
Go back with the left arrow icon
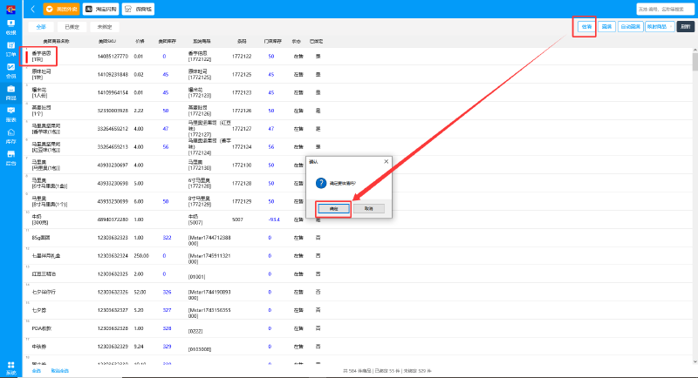33,9
